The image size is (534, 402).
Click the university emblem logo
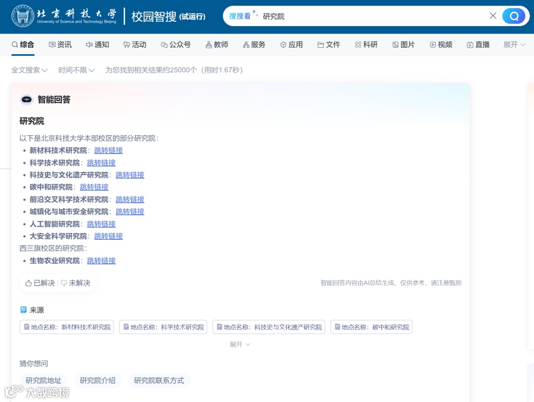coord(23,16)
